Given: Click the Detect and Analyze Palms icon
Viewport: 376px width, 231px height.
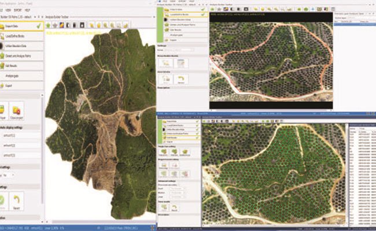Looking at the screenshot, I should [3, 57].
